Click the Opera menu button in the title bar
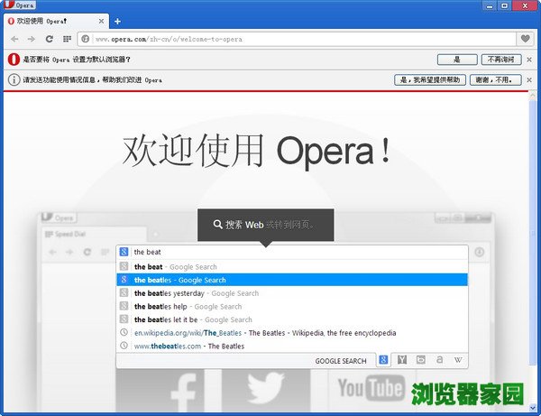Screen dimensions: 541x416 click(19, 5)
